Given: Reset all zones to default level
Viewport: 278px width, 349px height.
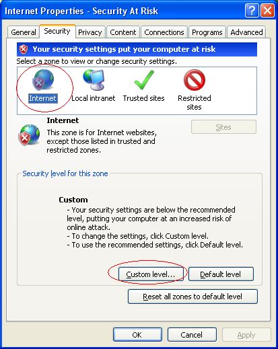Looking at the screenshot, I should (193, 297).
